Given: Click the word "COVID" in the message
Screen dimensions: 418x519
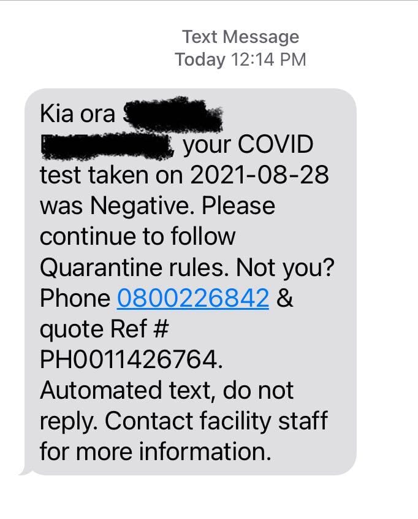Looking at the screenshot, I should coord(275,144).
